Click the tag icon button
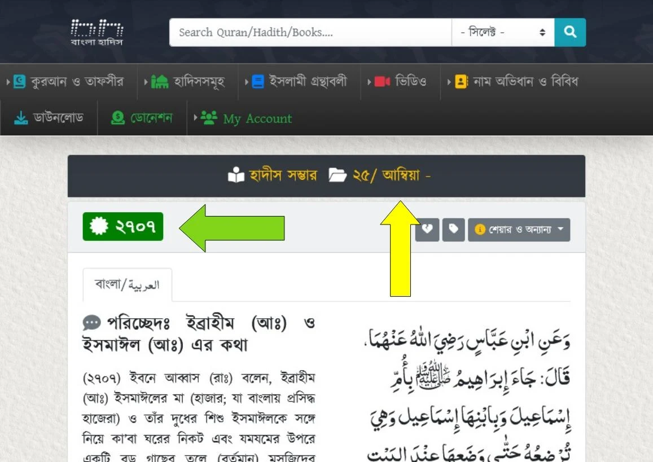This screenshot has height=462, width=653. tap(454, 230)
